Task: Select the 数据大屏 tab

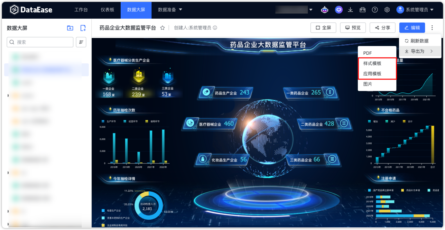Action: pos(136,10)
